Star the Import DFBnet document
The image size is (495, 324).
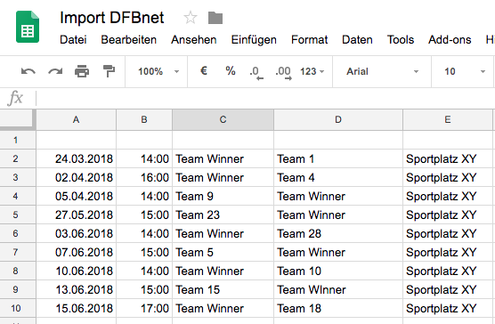(191, 18)
